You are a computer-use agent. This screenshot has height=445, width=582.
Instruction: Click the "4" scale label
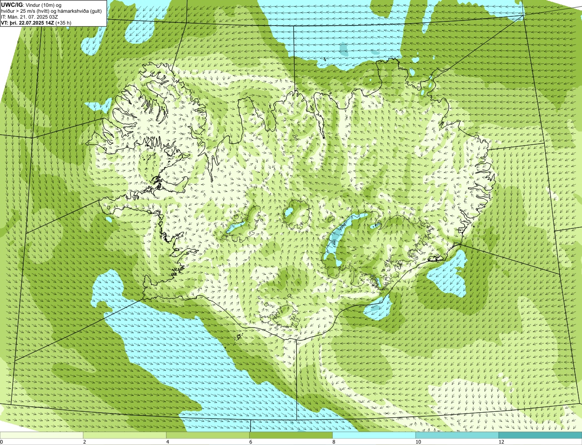(x=167, y=442)
